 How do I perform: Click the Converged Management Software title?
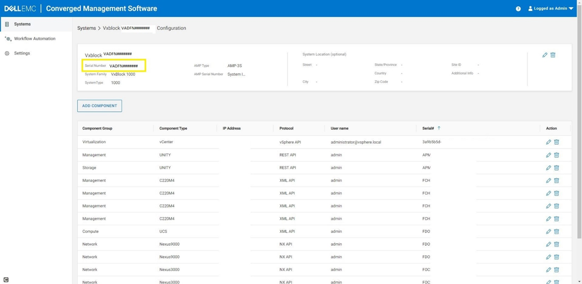click(x=102, y=9)
